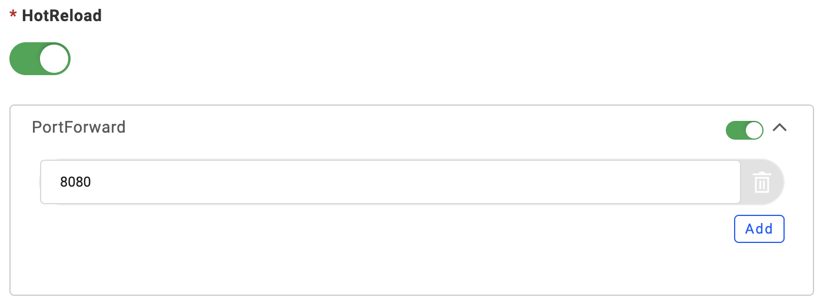This screenshot has height=304, width=827.
Task: Click the PortForward section title
Action: pyautogui.click(x=79, y=127)
